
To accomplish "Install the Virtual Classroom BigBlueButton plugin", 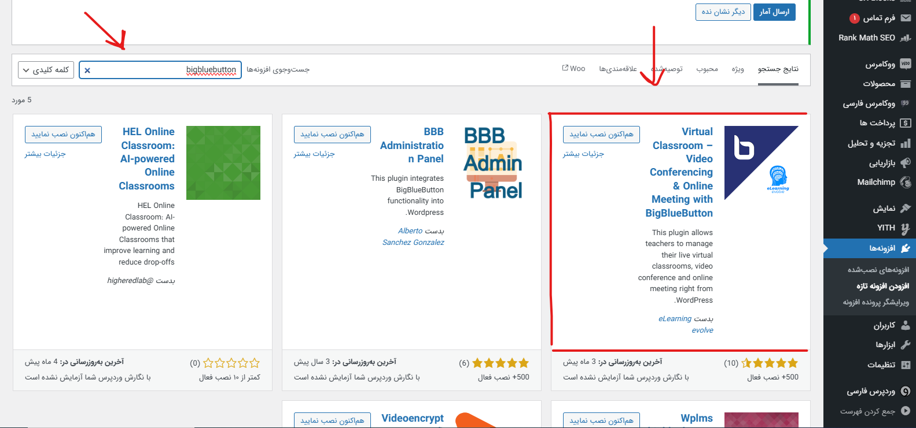I will tap(601, 135).
